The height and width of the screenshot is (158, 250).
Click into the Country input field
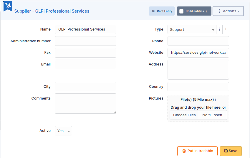(x=198, y=87)
